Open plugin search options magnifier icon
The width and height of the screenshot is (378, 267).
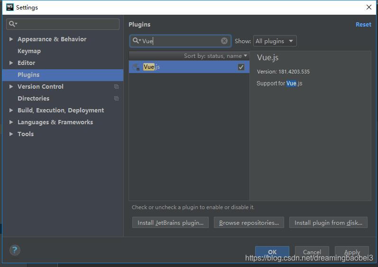(137, 41)
